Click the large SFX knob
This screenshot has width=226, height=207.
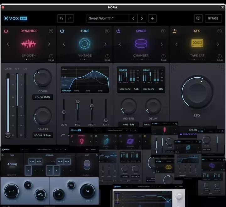(x=197, y=92)
